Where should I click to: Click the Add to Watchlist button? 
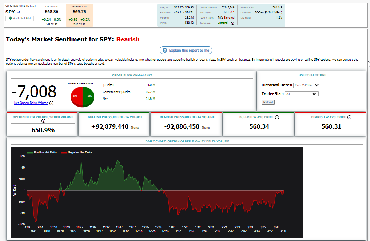pos(20,19)
